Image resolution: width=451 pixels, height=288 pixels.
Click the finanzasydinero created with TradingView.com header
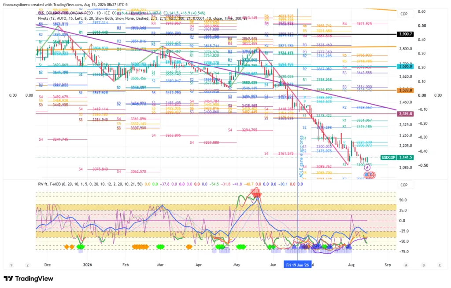point(65,4)
